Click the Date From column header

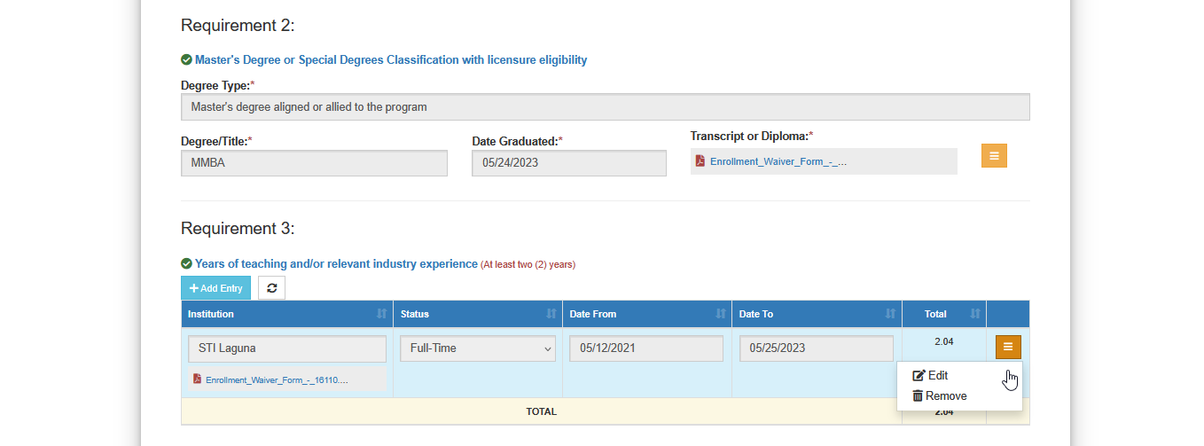click(x=647, y=314)
